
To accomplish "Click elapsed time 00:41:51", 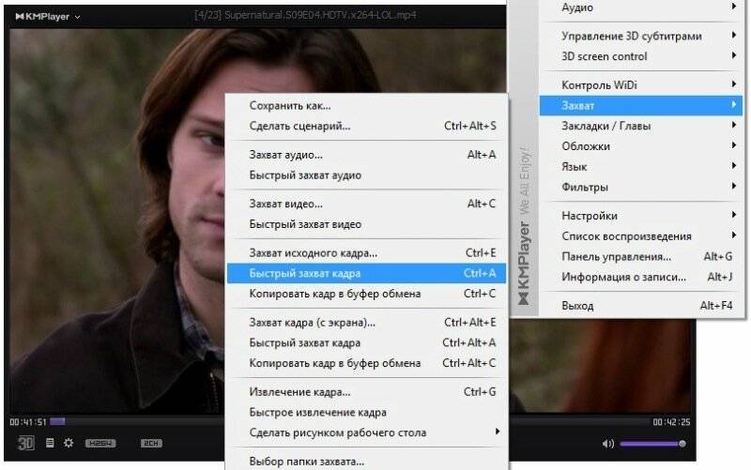I will tap(28, 421).
